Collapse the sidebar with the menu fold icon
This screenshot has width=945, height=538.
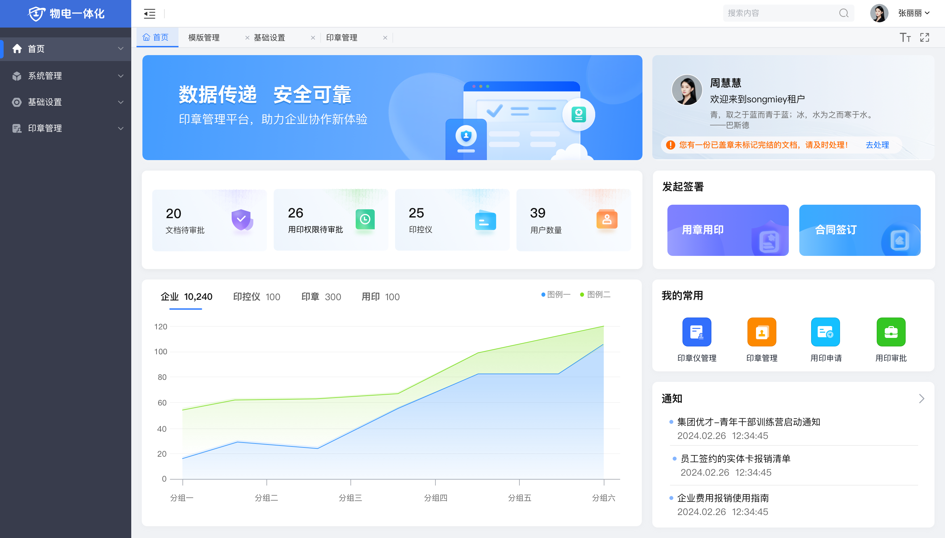point(149,14)
